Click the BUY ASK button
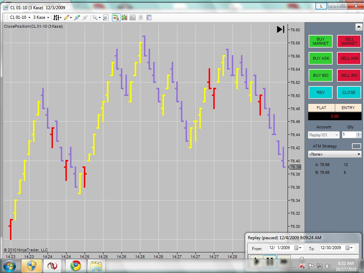This screenshot has width=364, height=273. click(321, 58)
